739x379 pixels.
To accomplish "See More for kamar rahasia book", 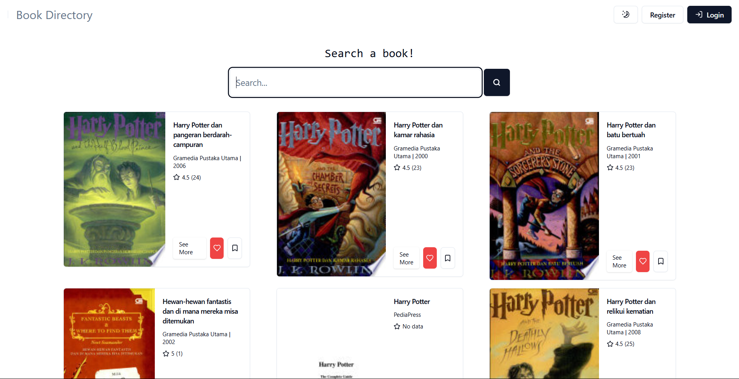I will click(406, 258).
